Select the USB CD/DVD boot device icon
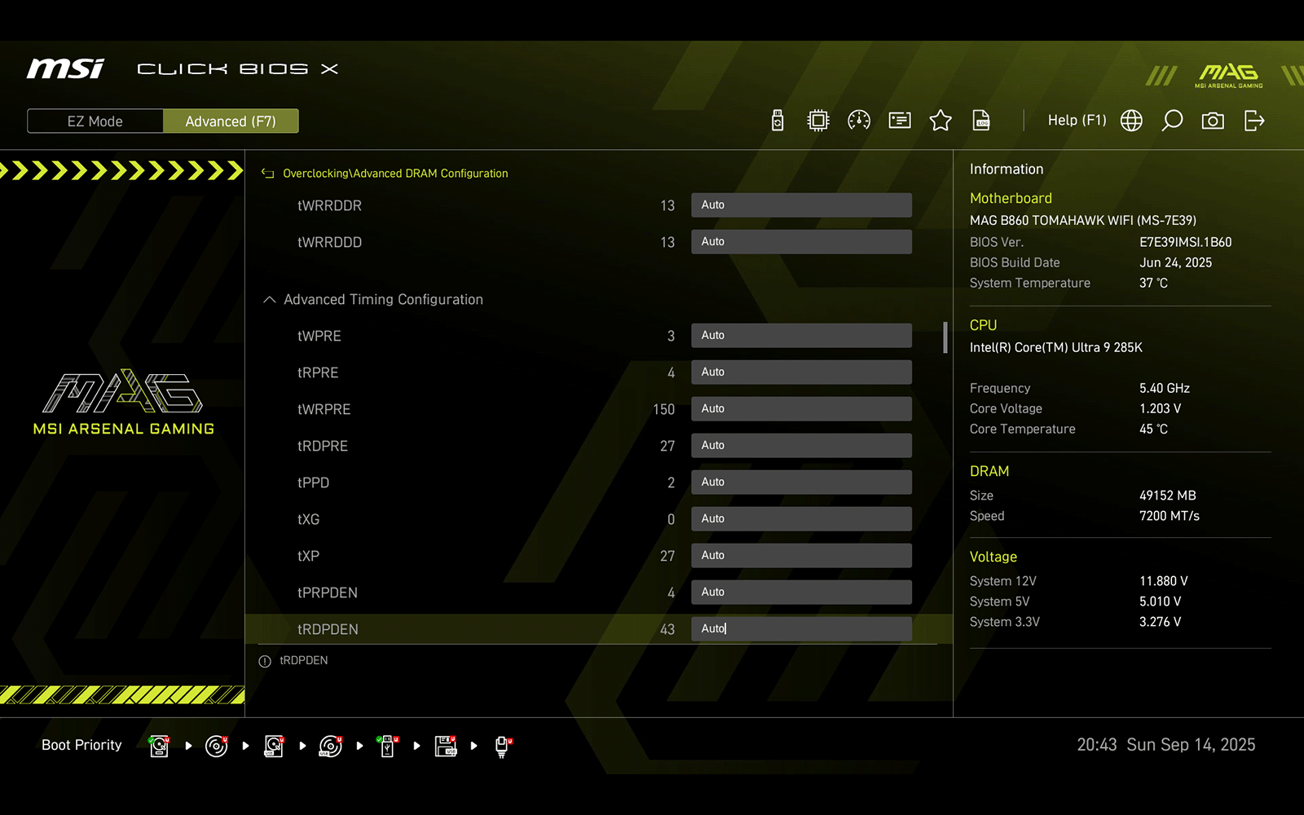This screenshot has height=815, width=1304. (331, 746)
